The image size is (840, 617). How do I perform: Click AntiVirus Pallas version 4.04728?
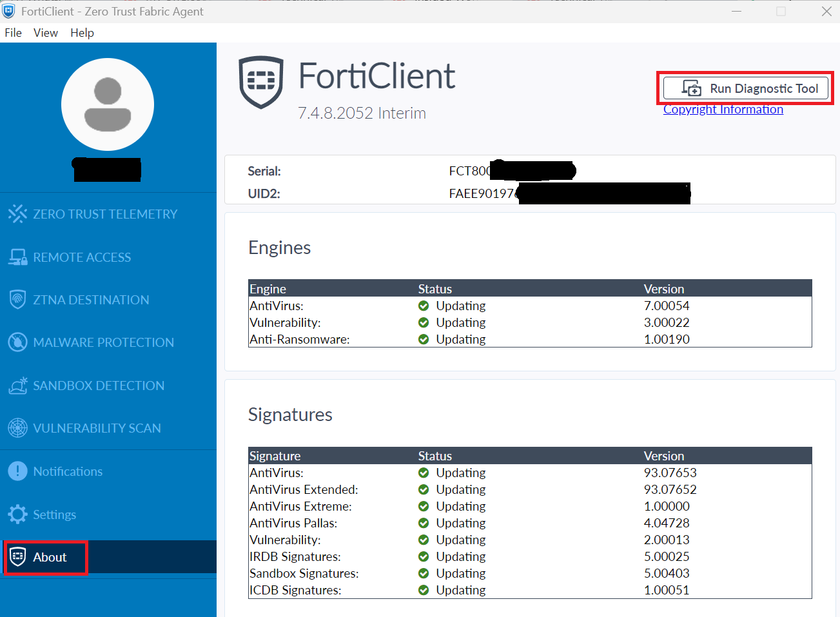(x=667, y=523)
